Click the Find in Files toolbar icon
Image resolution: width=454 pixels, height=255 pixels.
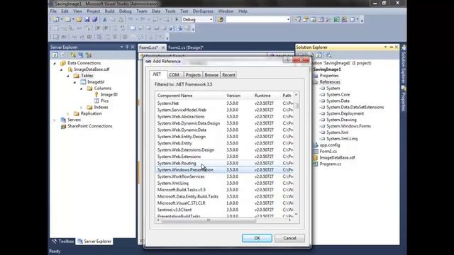[x=221, y=19]
